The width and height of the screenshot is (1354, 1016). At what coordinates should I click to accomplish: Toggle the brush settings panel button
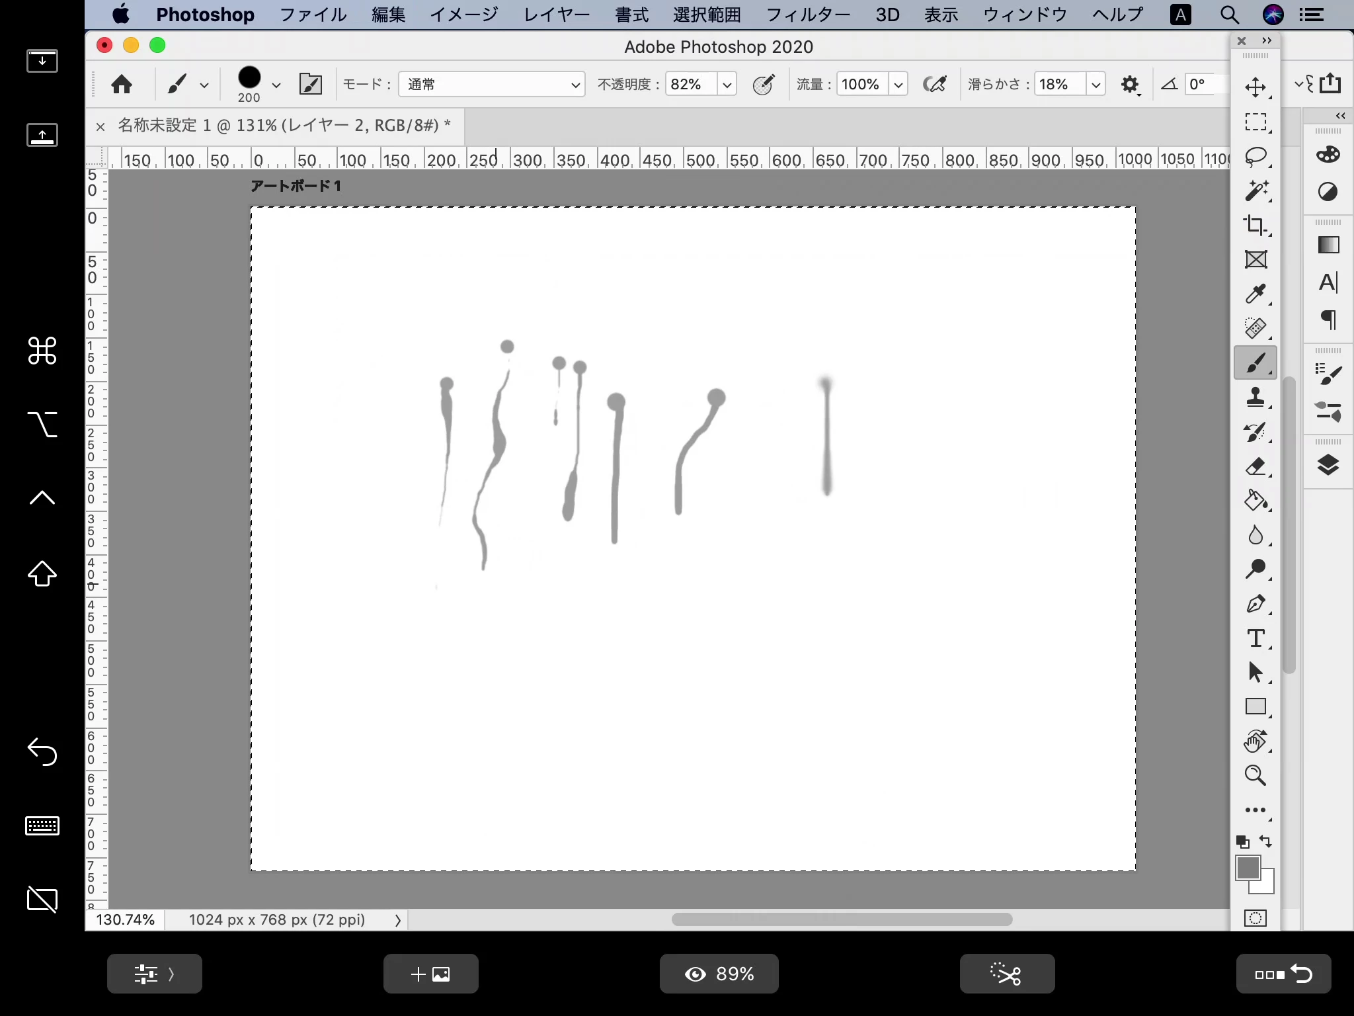click(311, 84)
